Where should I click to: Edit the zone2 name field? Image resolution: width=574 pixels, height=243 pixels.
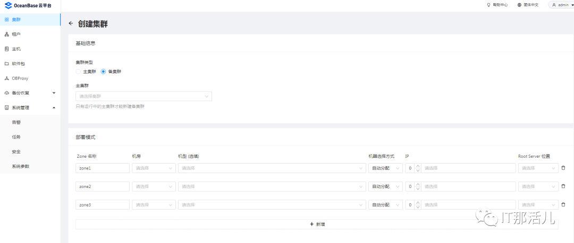[x=103, y=186]
